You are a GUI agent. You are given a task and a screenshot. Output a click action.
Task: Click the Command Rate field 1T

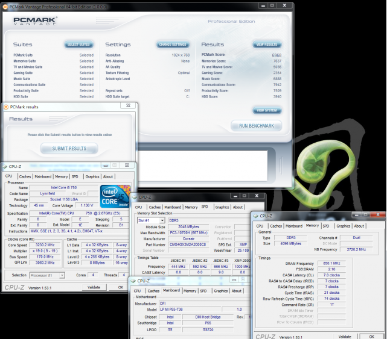click(331, 305)
